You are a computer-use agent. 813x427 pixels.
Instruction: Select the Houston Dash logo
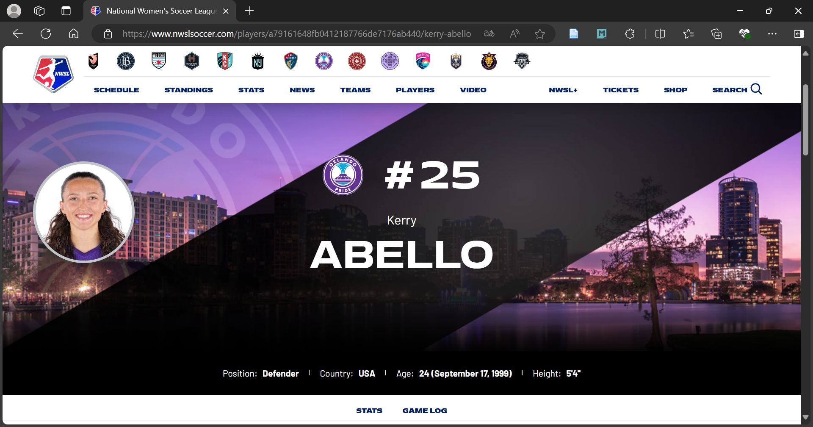[x=192, y=61]
